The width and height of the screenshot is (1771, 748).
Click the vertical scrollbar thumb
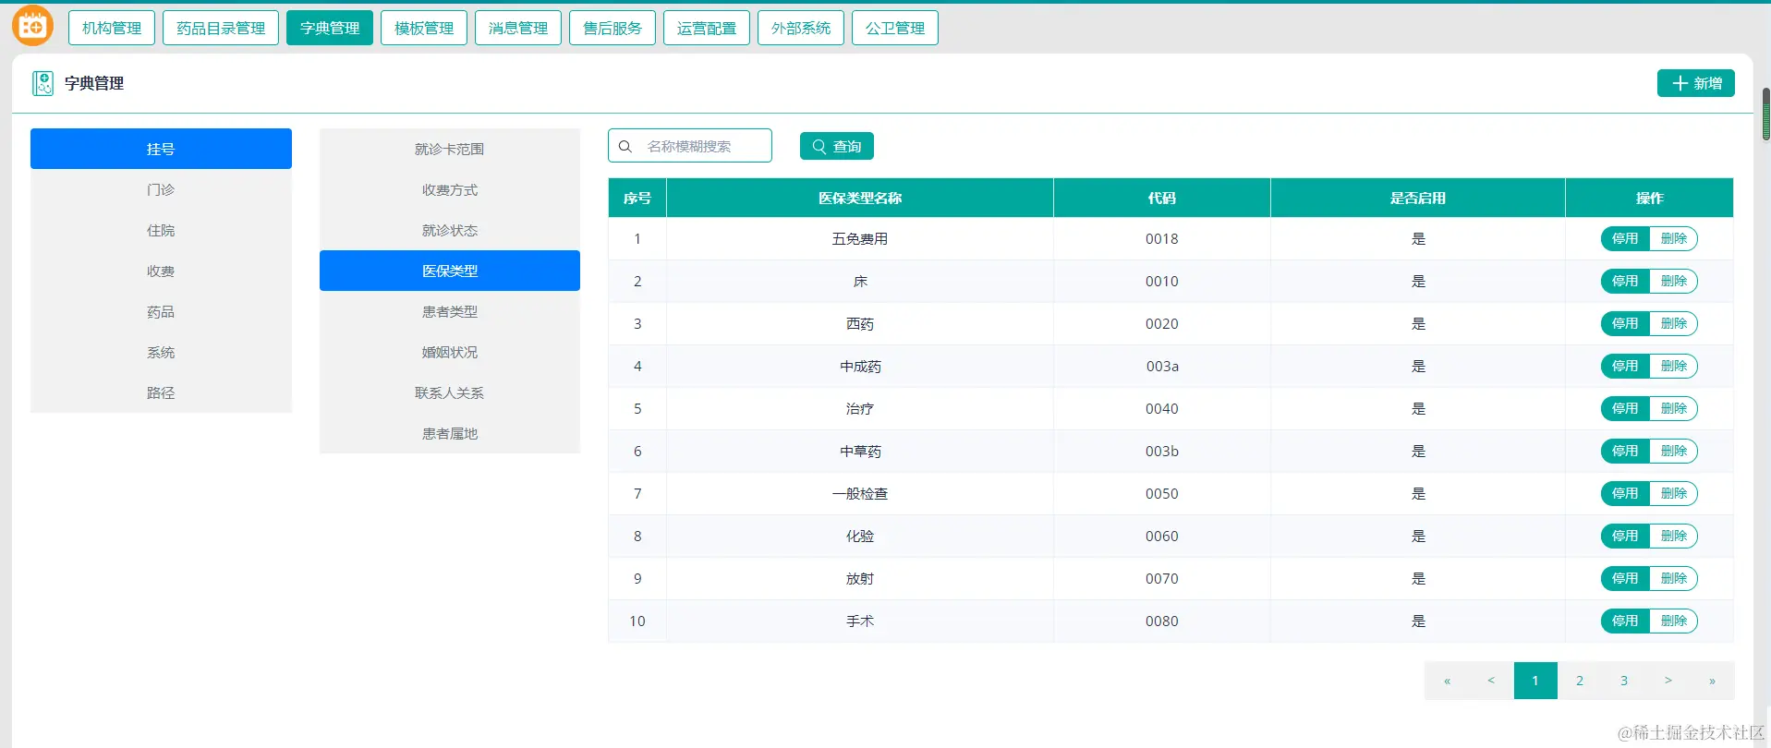click(1765, 114)
